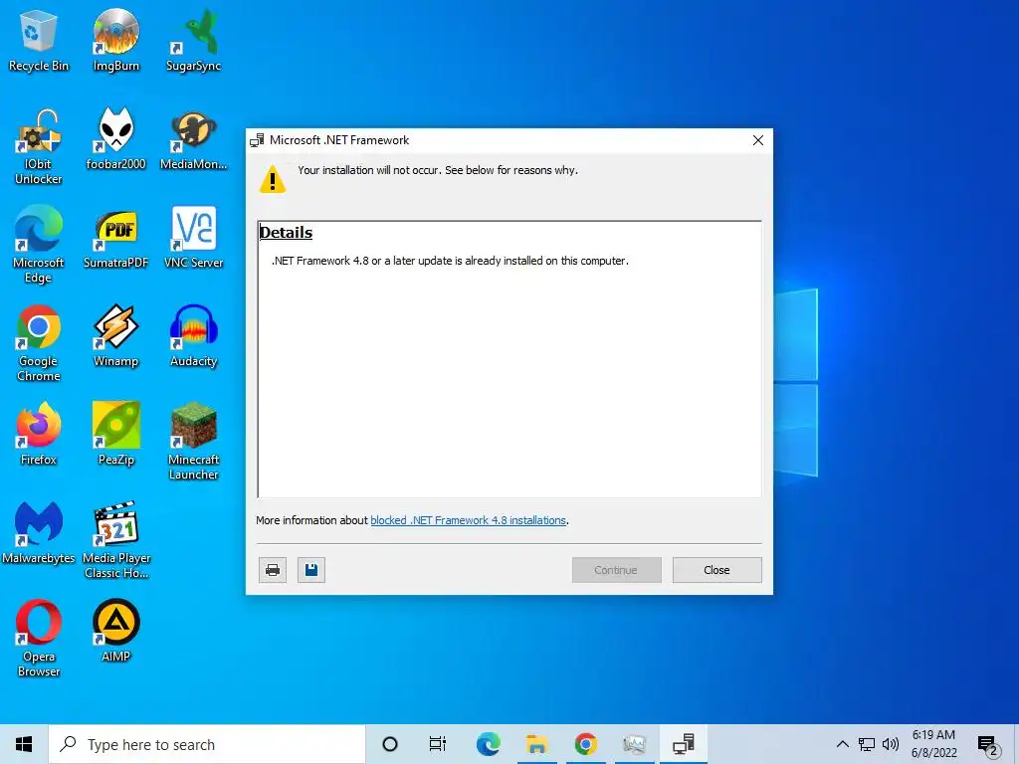Viewport: 1019px width, 764px height.
Task: Select the IObit Unlocker desktop icon
Action: (x=39, y=147)
